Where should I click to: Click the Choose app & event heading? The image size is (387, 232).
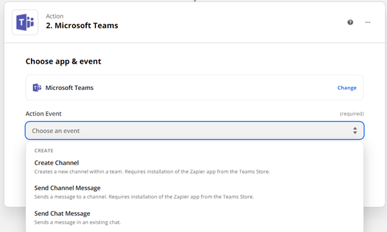64,62
